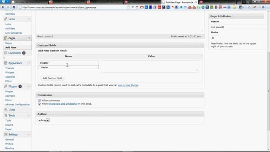Collapse the Tools menu arrow
The height and width of the screenshot is (152, 270).
pyautogui.click(x=29, y=115)
